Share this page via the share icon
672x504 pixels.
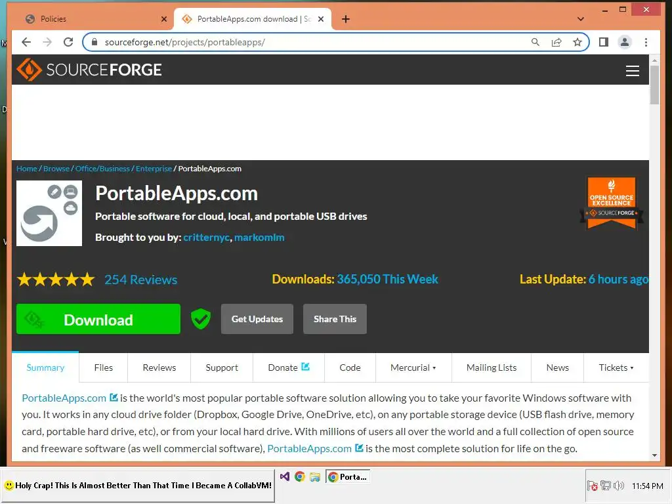tap(556, 42)
